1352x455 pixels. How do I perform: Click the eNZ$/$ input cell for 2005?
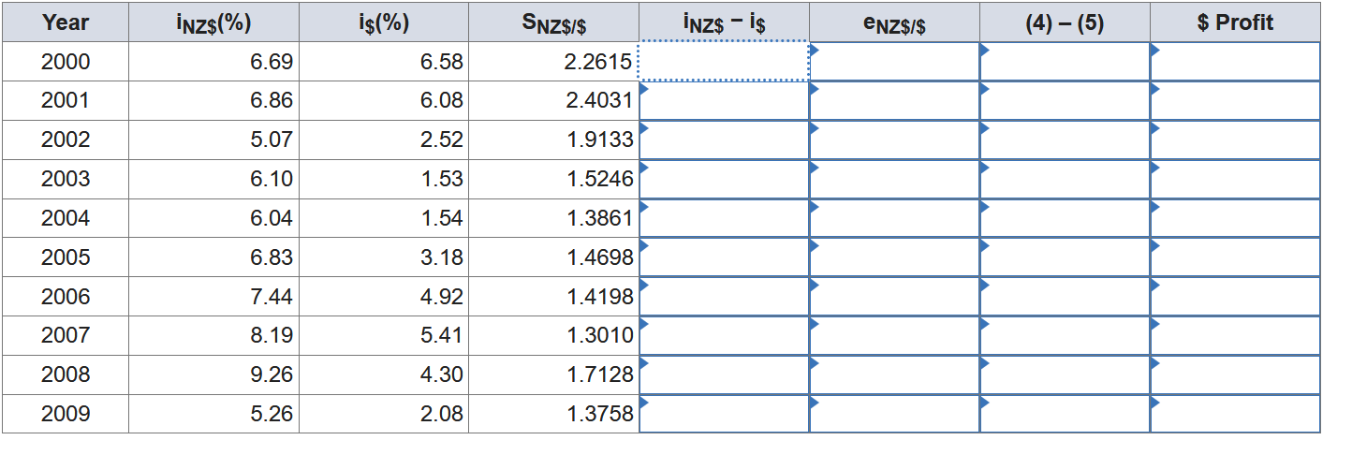tap(894, 257)
